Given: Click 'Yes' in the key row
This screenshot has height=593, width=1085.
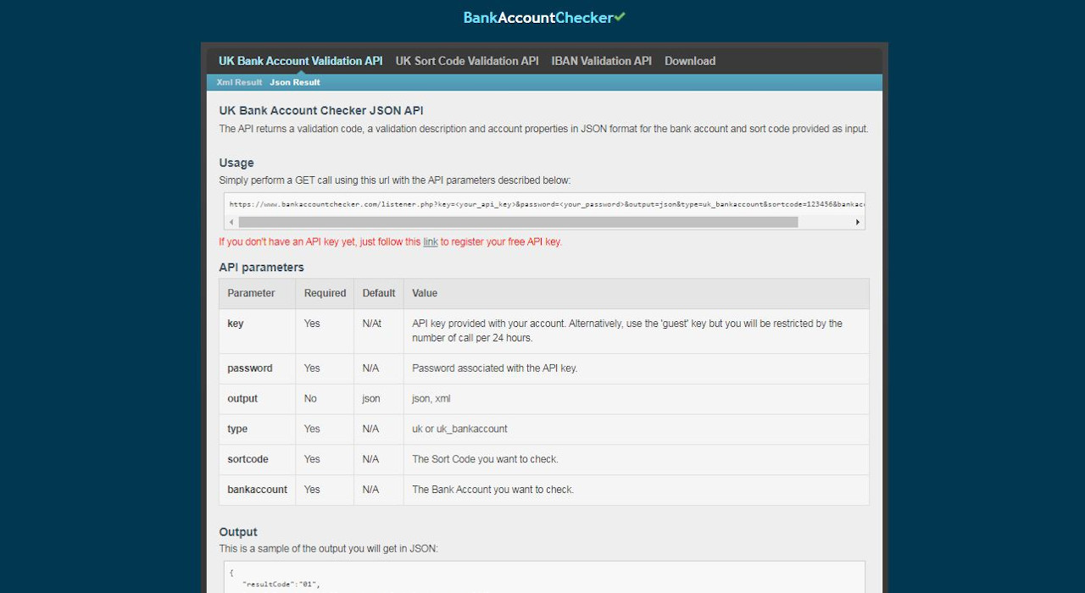Looking at the screenshot, I should (312, 324).
